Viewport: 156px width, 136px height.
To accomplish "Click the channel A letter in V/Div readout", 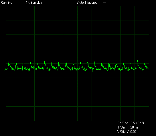I will 128,132.
